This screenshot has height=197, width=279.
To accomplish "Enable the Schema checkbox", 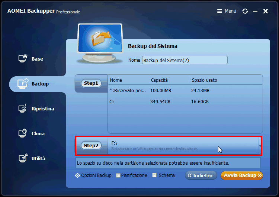I will tap(154, 175).
